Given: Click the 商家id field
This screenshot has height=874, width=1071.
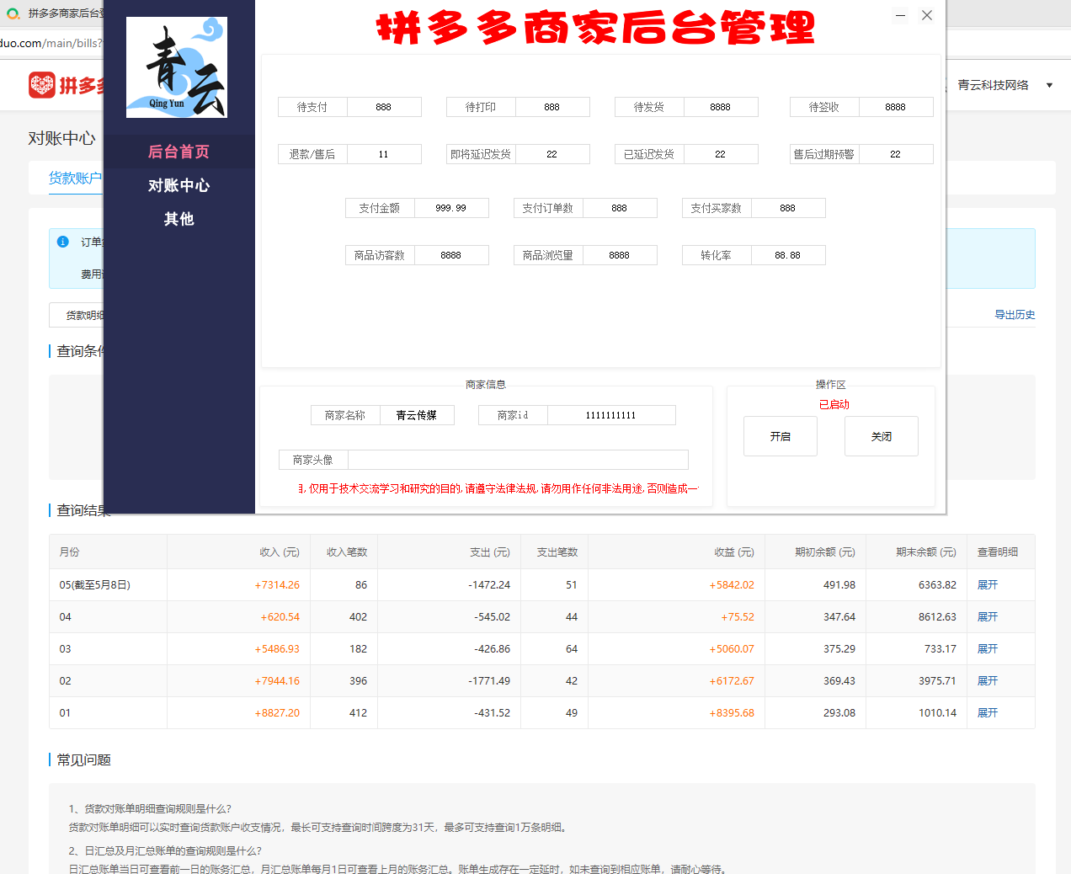Looking at the screenshot, I should [611, 415].
